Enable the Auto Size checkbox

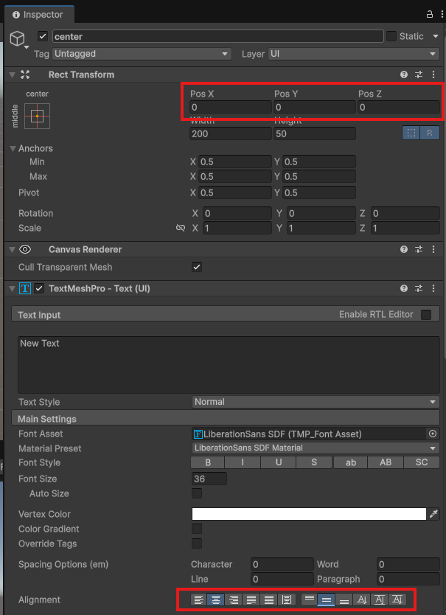pyautogui.click(x=197, y=493)
